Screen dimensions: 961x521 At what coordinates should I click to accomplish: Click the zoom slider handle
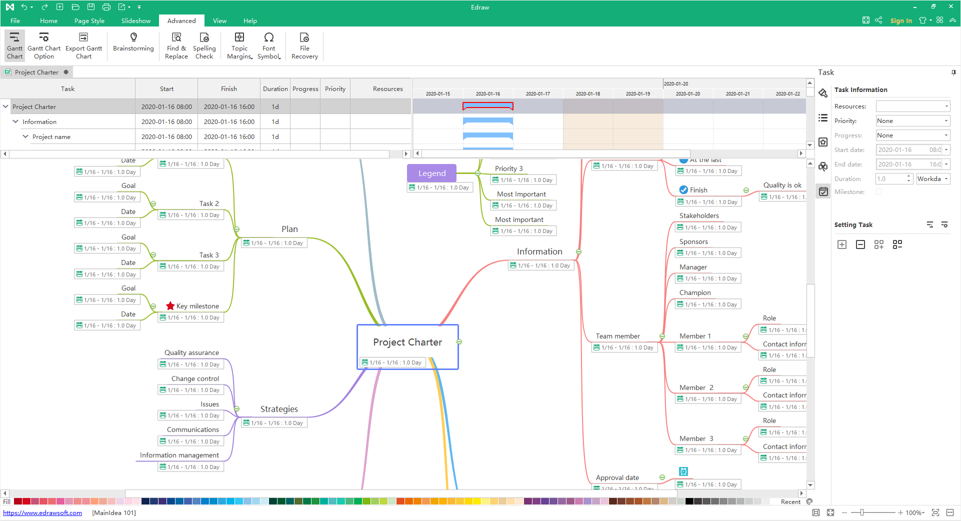pyautogui.click(x=862, y=512)
